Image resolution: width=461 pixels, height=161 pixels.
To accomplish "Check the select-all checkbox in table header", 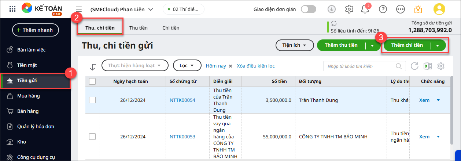I will pos(92,81).
